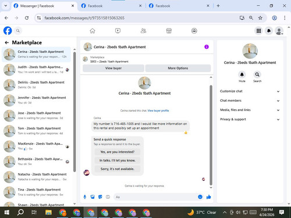The image size is (291, 218).
Task: Show hidden system tray icons
Action: point(225,212)
